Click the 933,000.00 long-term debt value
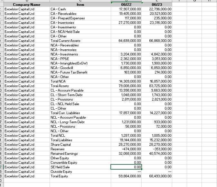The height and width of the screenshot is (187, 217). point(157,122)
